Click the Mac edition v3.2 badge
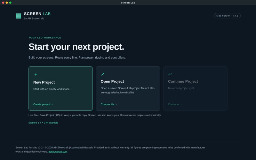Viewport: 256px width, 160px height. click(227, 16)
